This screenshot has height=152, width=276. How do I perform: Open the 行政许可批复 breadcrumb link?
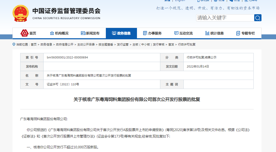pos(187,44)
